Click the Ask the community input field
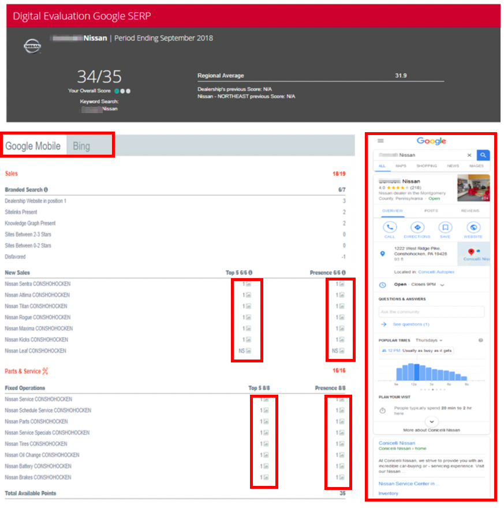 click(431, 312)
